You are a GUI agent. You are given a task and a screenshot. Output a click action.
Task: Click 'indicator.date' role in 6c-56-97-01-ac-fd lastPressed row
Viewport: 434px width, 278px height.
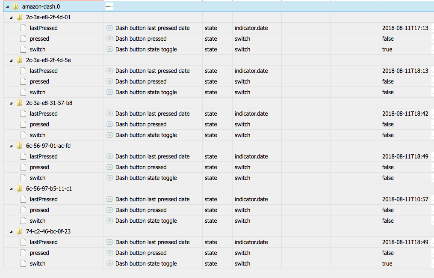coord(251,156)
